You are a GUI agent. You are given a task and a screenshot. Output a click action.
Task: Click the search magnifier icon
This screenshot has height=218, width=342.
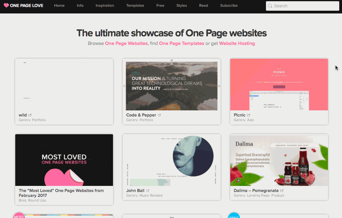coord(270,6)
